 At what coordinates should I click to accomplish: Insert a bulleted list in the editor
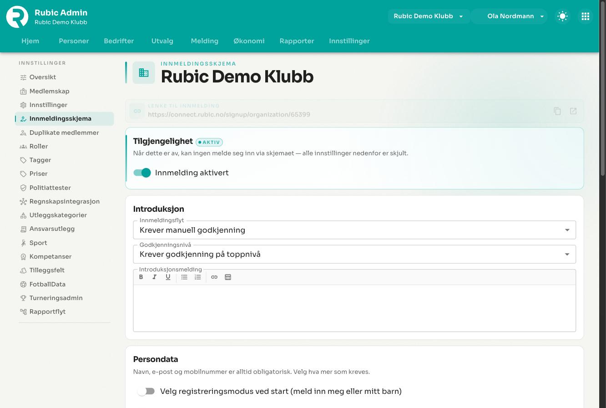pos(184,277)
